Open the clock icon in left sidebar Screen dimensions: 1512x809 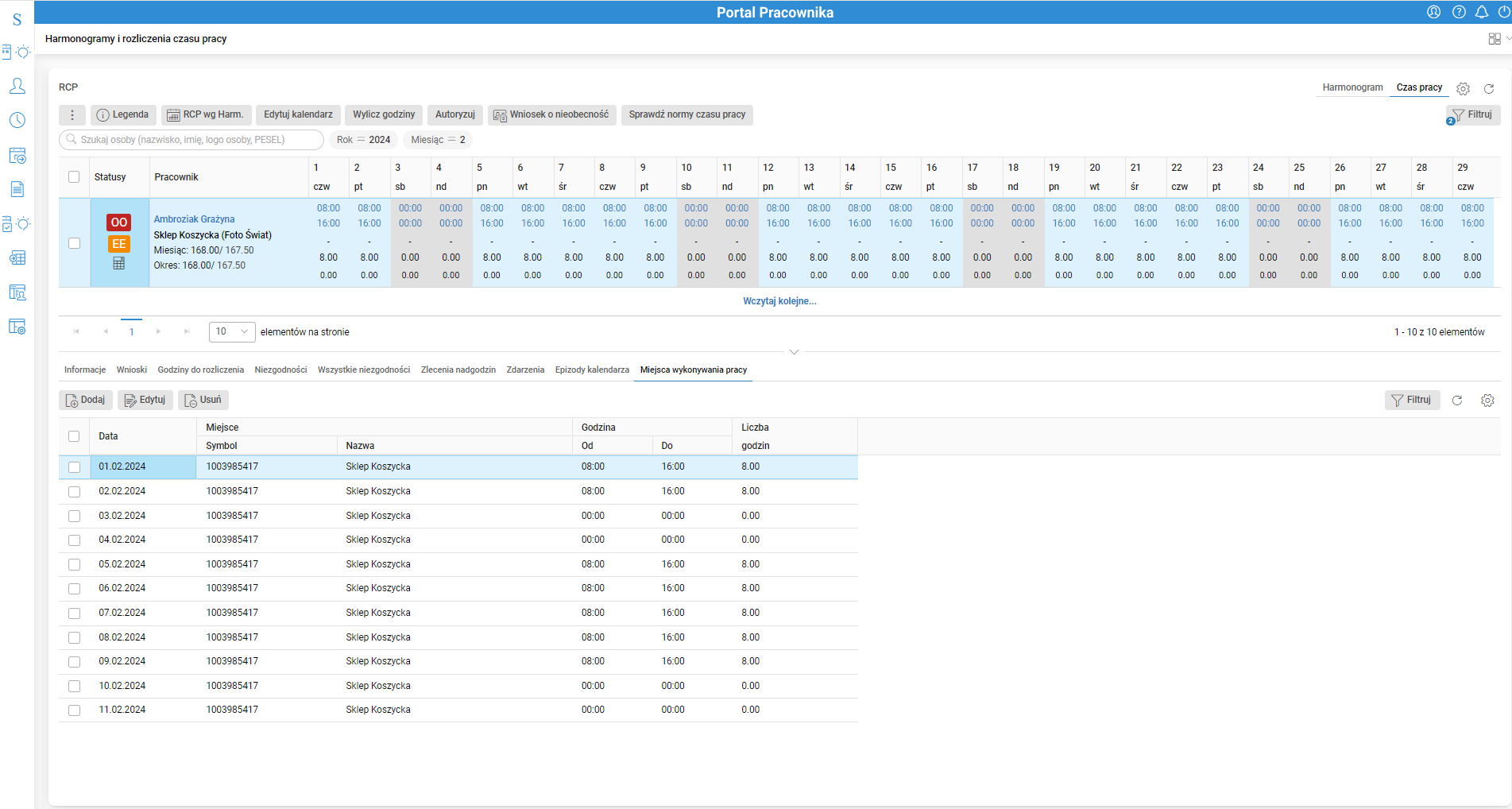17,120
